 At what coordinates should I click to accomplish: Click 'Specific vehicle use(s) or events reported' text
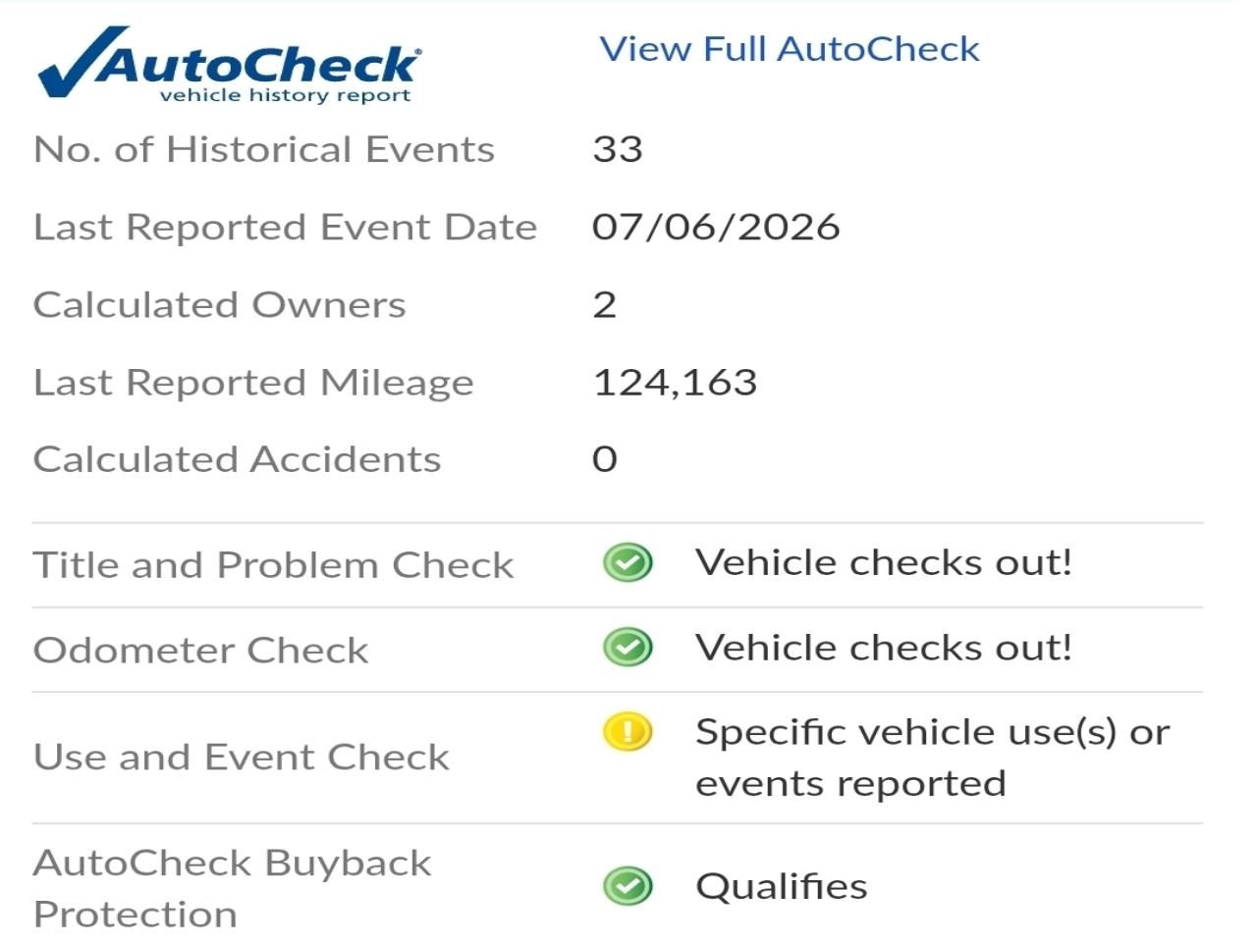933,758
